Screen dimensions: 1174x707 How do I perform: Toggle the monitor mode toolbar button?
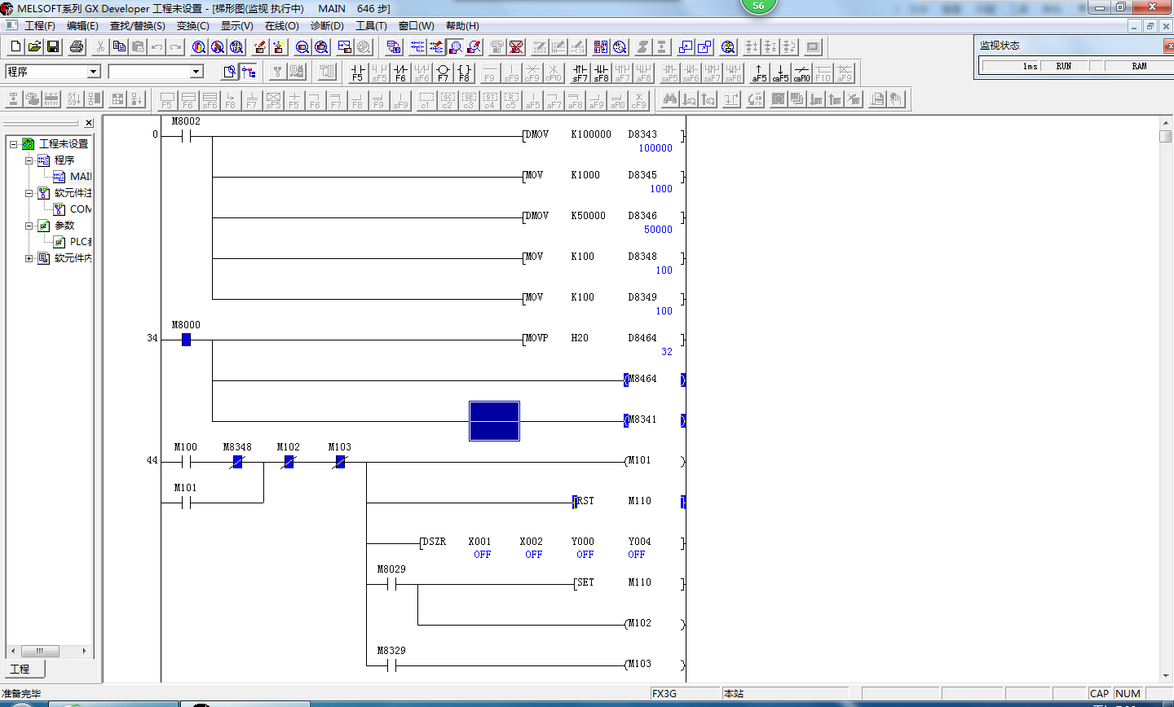tap(455, 47)
